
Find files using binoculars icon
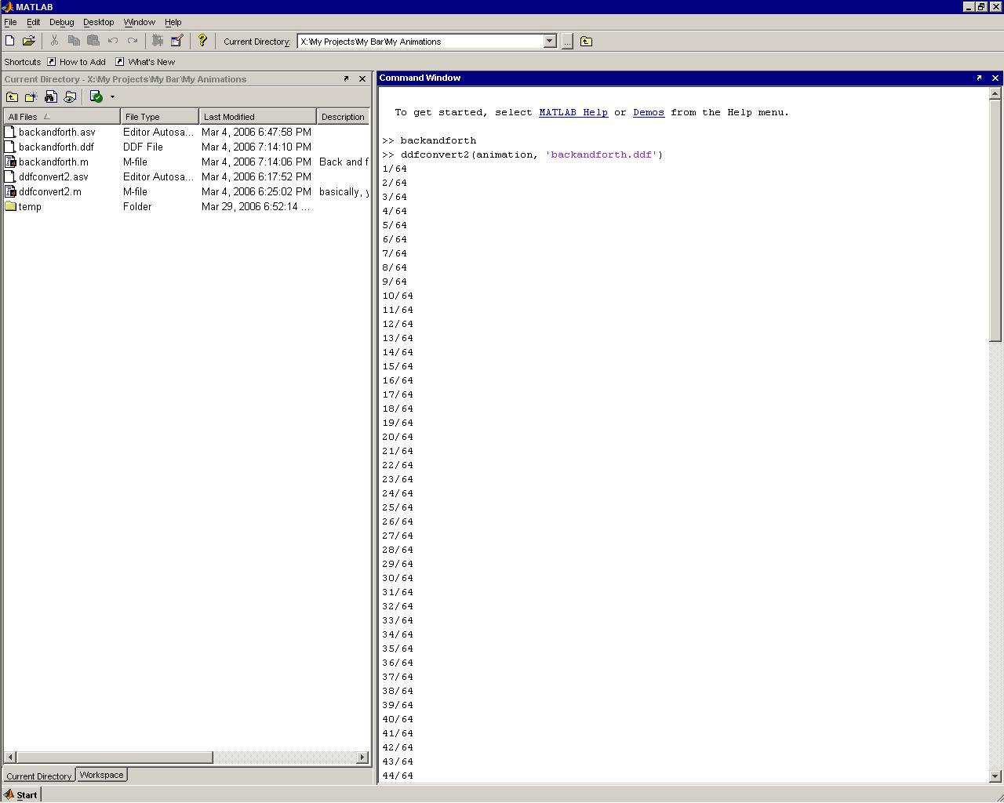(51, 96)
